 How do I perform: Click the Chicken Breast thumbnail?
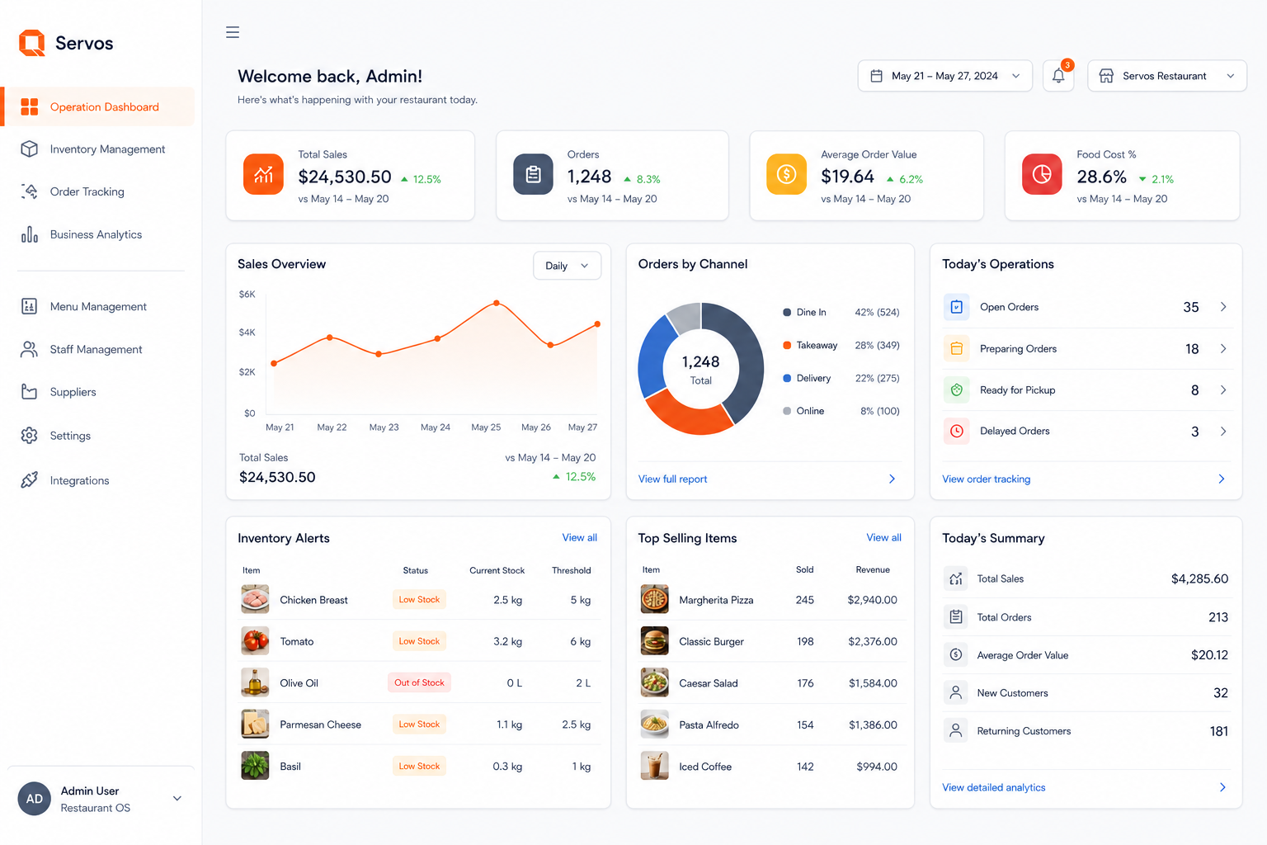[x=255, y=600]
